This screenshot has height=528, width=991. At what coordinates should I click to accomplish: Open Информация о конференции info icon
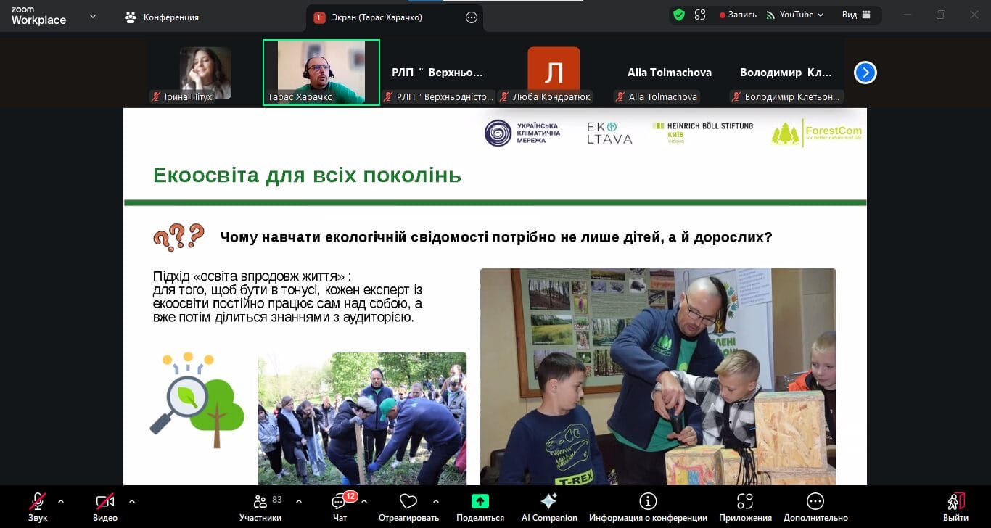[x=648, y=502]
